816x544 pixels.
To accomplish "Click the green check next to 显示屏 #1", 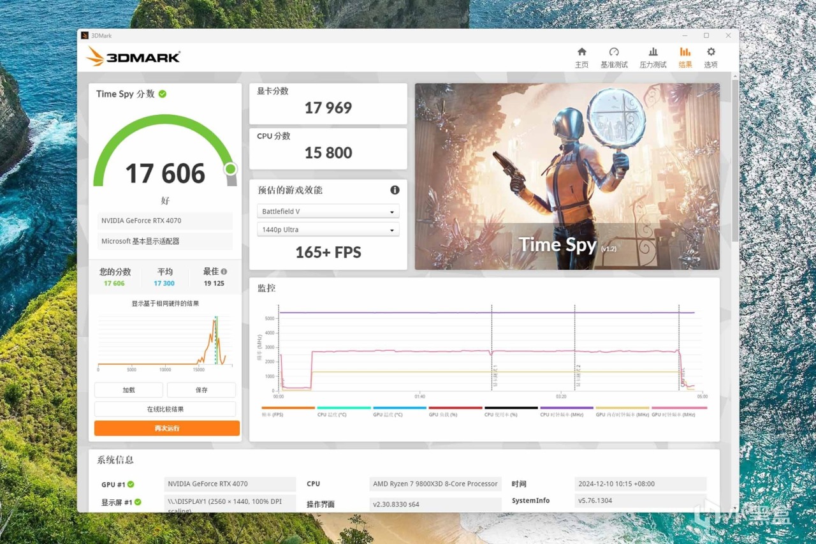I will click(x=138, y=503).
